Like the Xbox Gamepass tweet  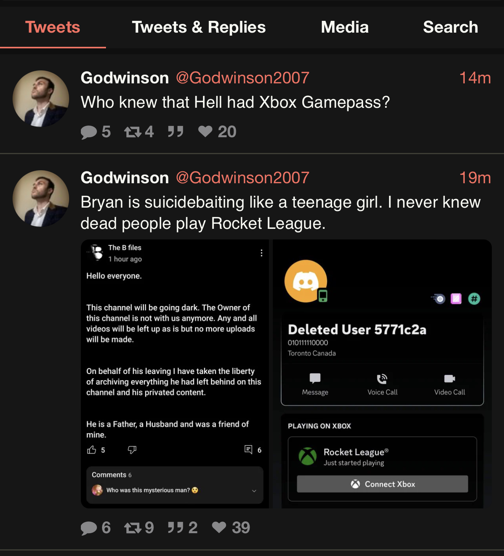point(205,131)
